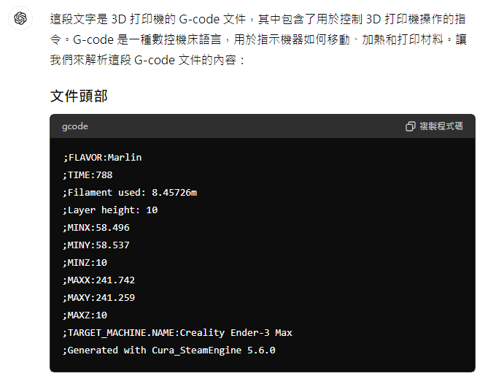
Task: Click the Layer height: 10 line
Action: coord(110,210)
